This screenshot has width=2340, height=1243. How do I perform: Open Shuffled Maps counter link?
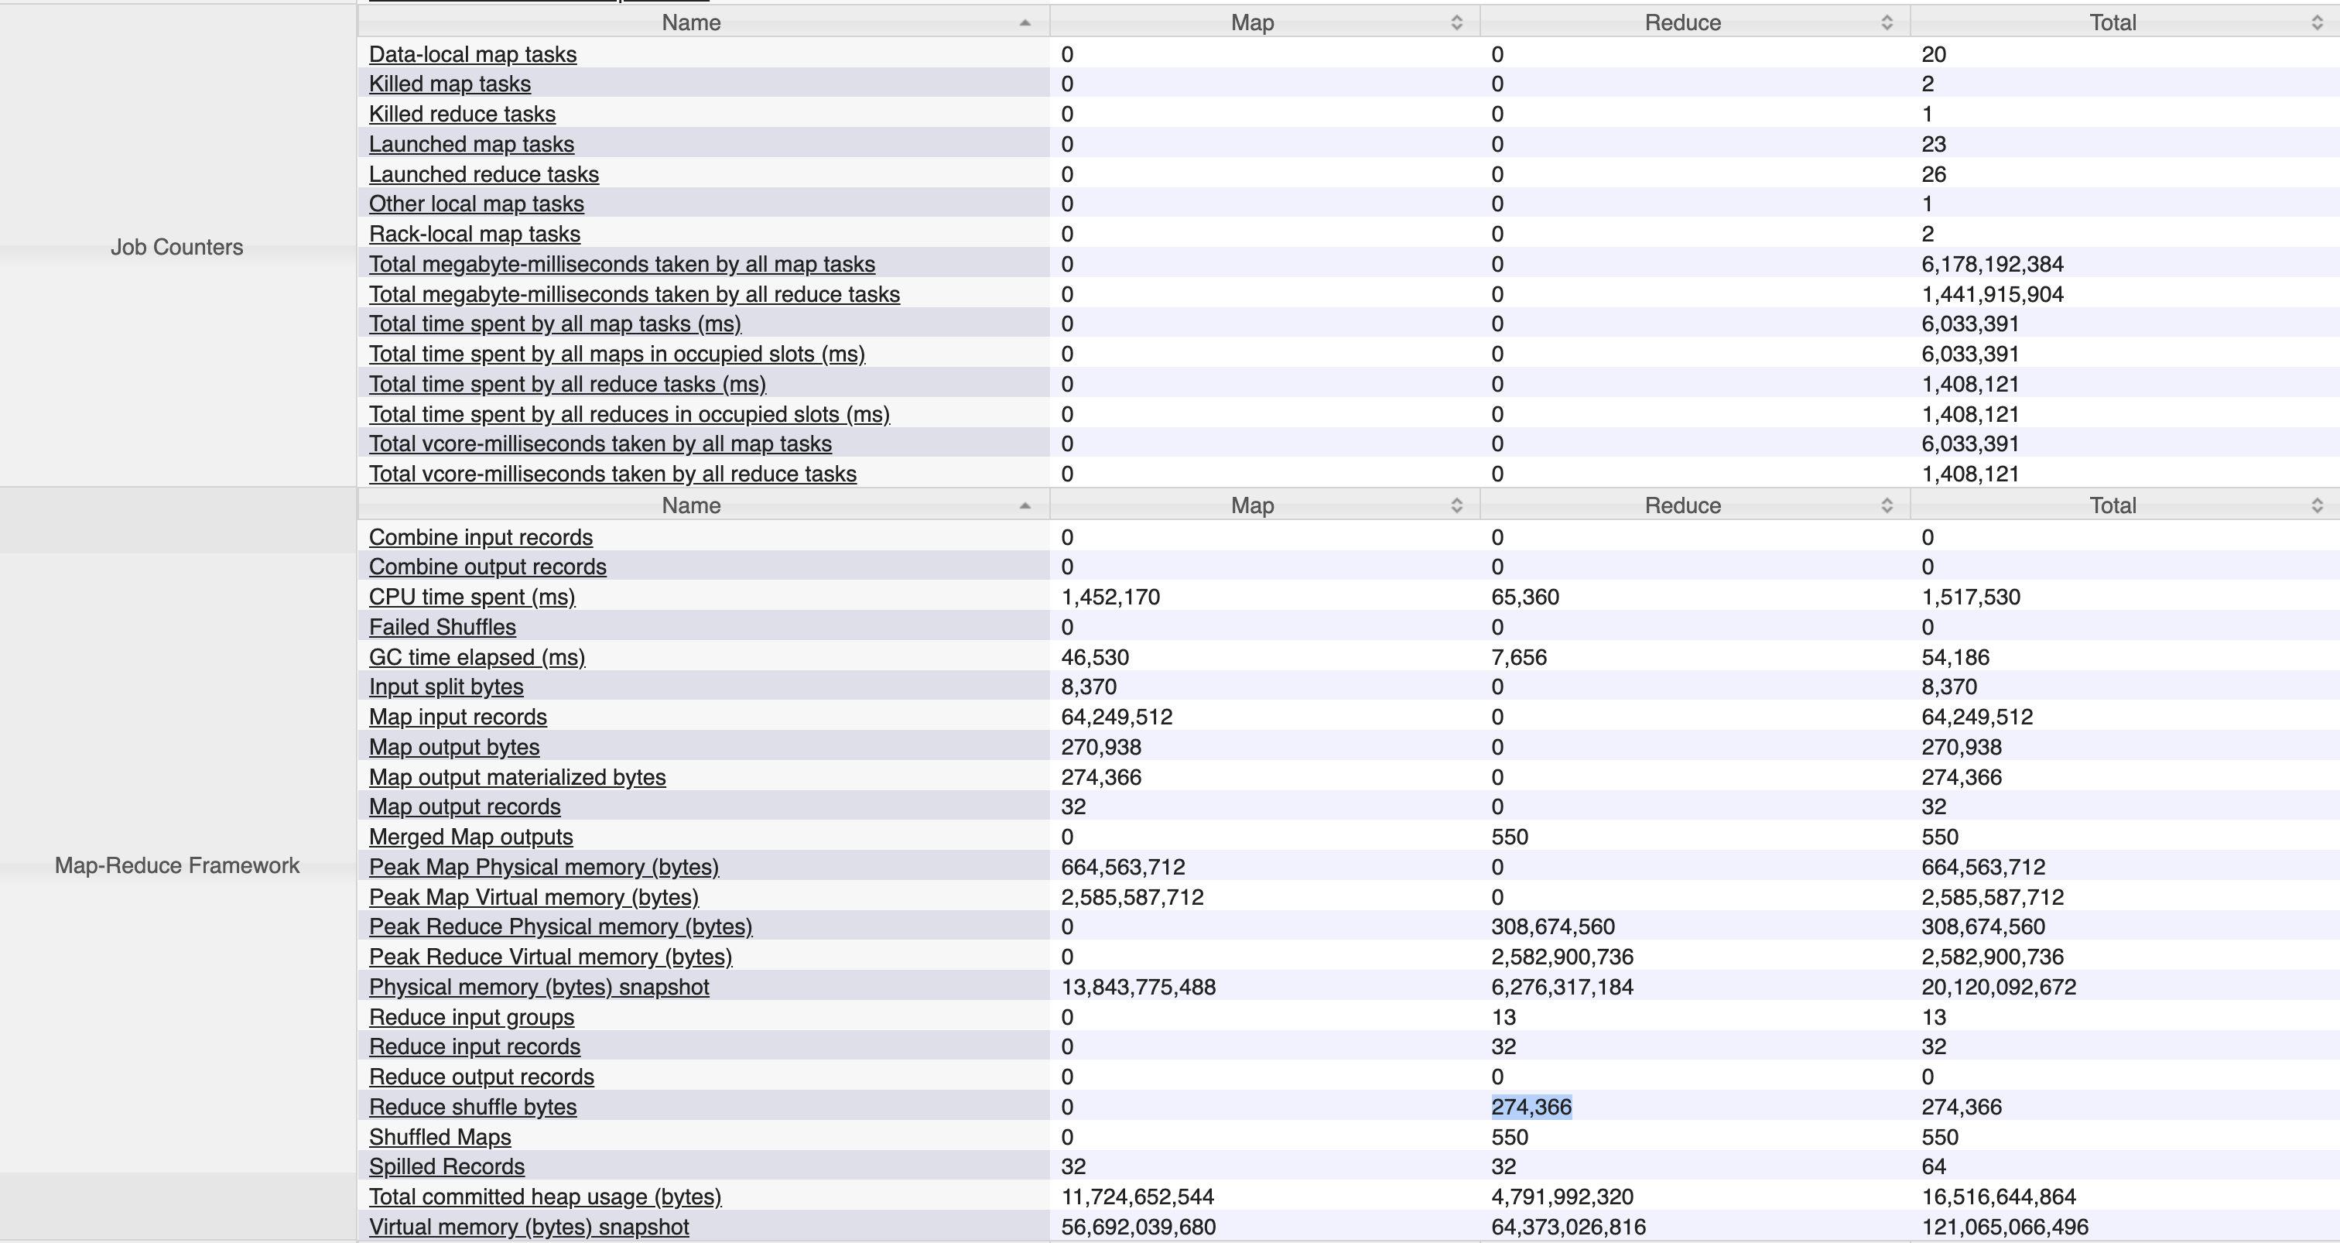pyautogui.click(x=440, y=1138)
